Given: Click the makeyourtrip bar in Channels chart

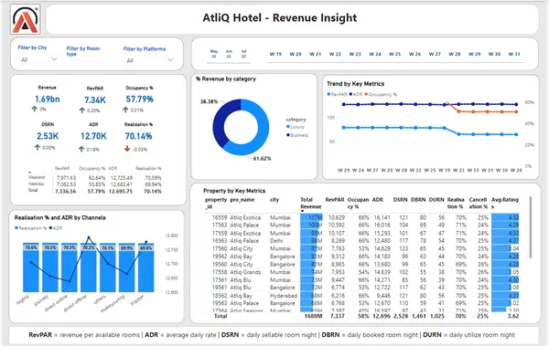Looking at the screenshot, I should 127,268.
